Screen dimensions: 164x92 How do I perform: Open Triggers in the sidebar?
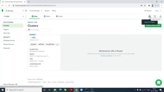click(x=6, y=29)
